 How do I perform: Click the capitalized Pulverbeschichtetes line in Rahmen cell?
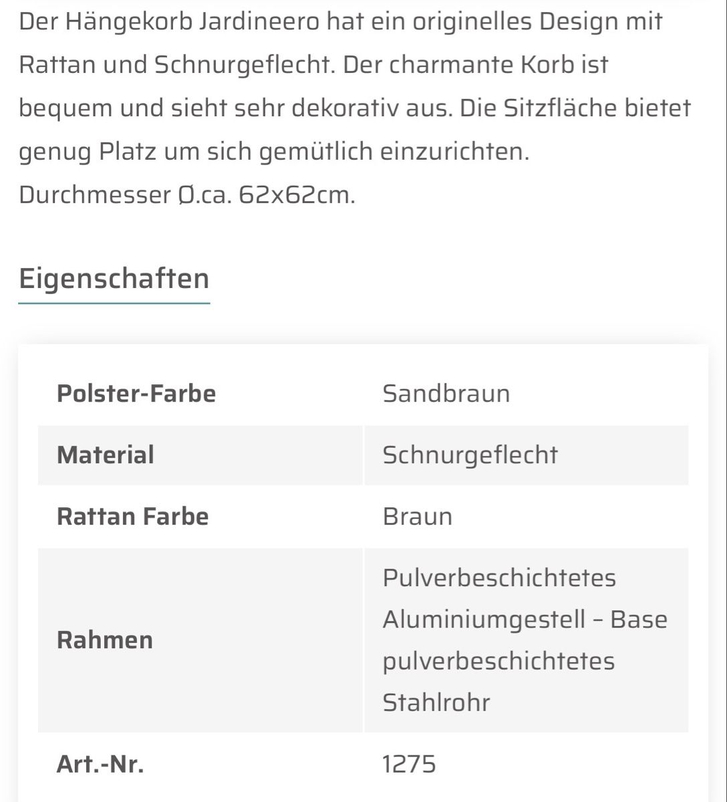coord(499,577)
